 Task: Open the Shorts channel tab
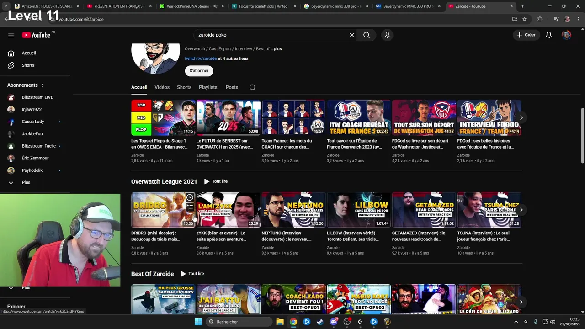[184, 87]
